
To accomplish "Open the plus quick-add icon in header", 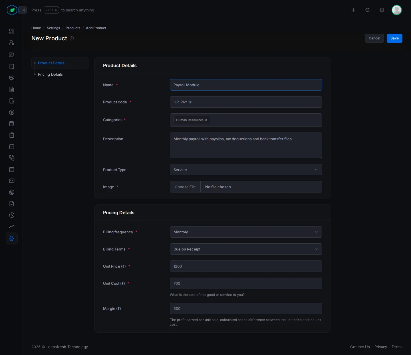I will pyautogui.click(x=353, y=10).
